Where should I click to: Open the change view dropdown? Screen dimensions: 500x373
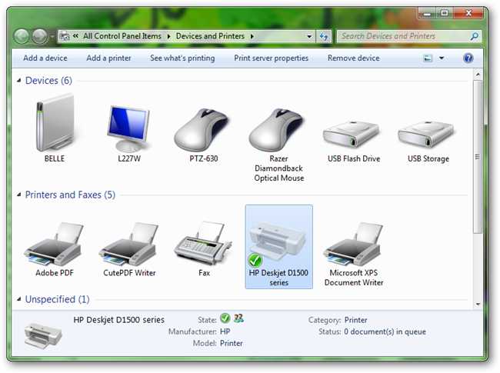(442, 58)
